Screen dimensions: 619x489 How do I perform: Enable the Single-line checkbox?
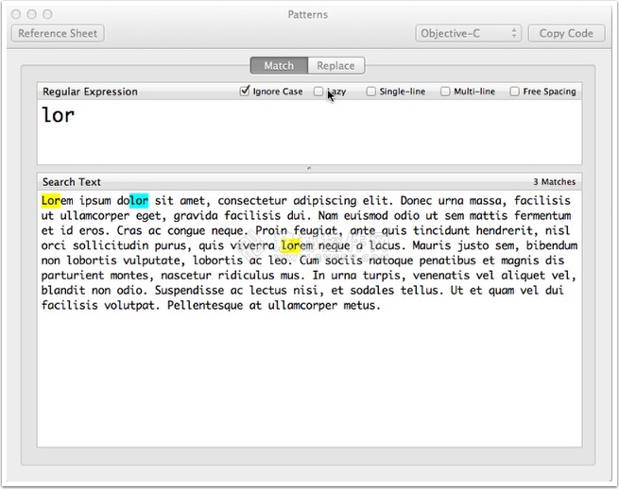point(370,92)
